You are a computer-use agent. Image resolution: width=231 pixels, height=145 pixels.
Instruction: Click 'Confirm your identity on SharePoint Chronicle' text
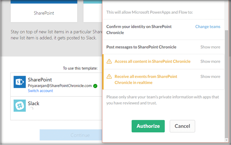tap(139, 29)
